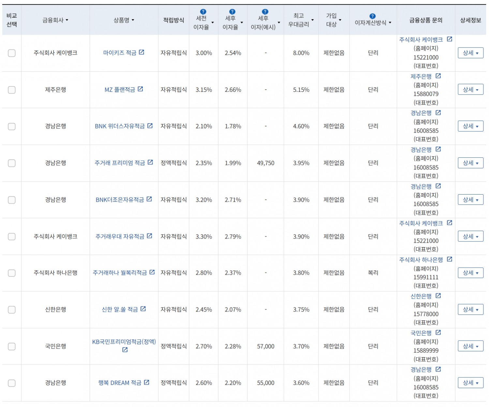Expand 상세 details for 국민은행 row
489x407 pixels.
[470, 346]
